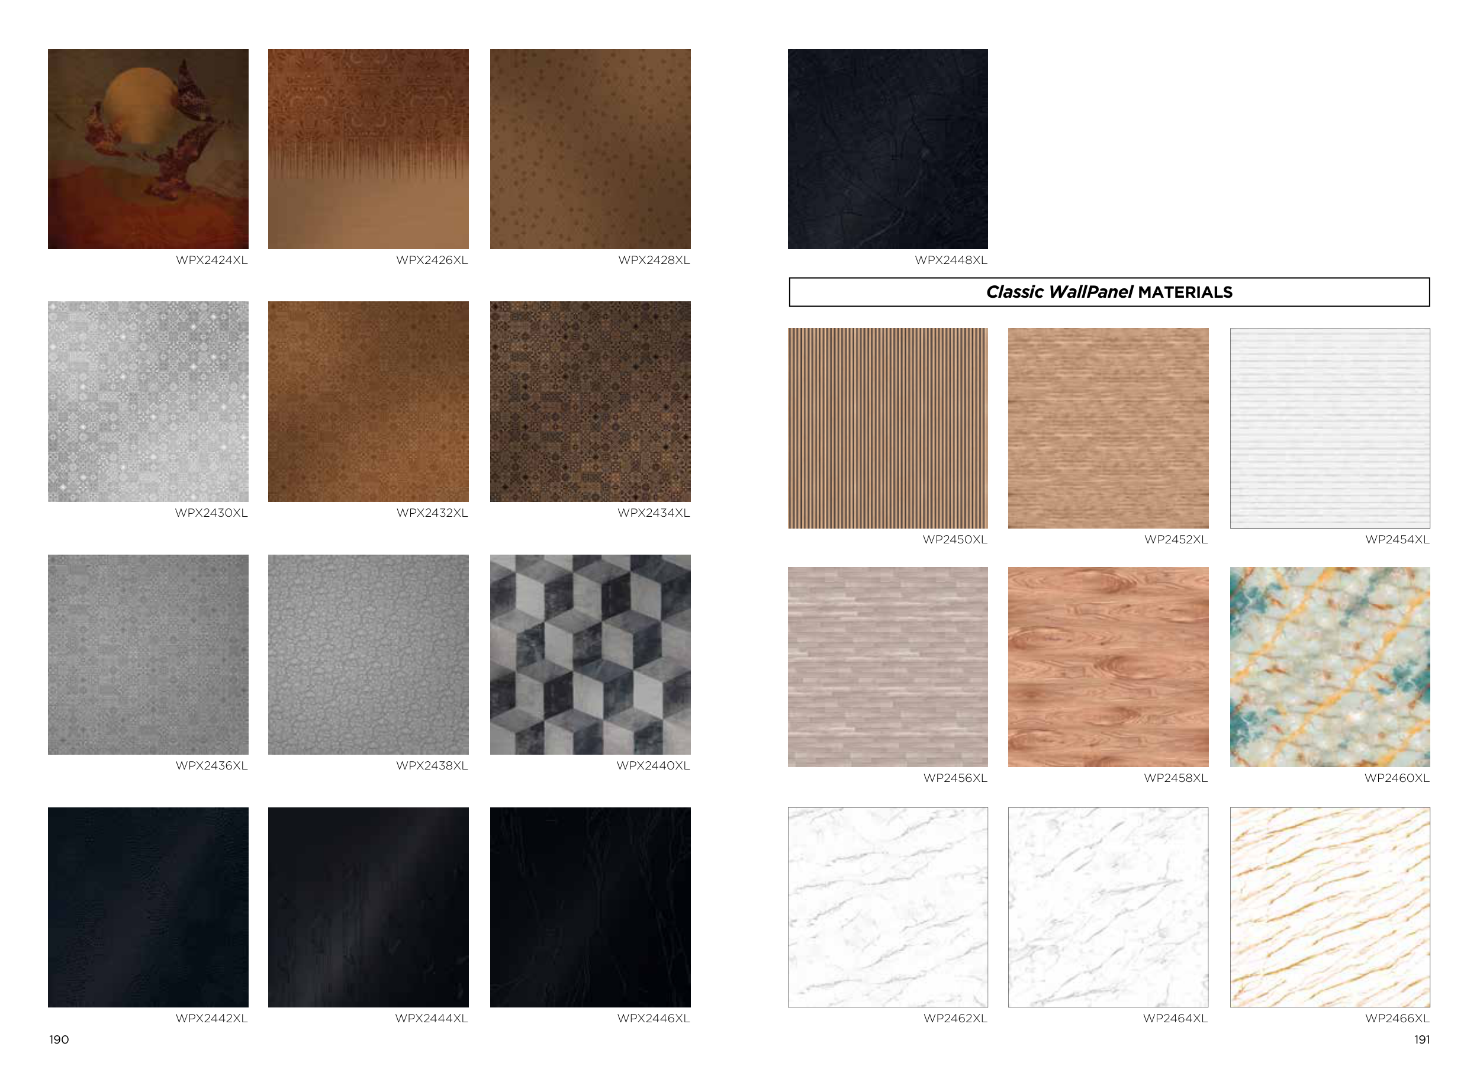Click the dark brown mosaic swatch WPX2434XL
This screenshot has height=1085, width=1480.
click(590, 401)
